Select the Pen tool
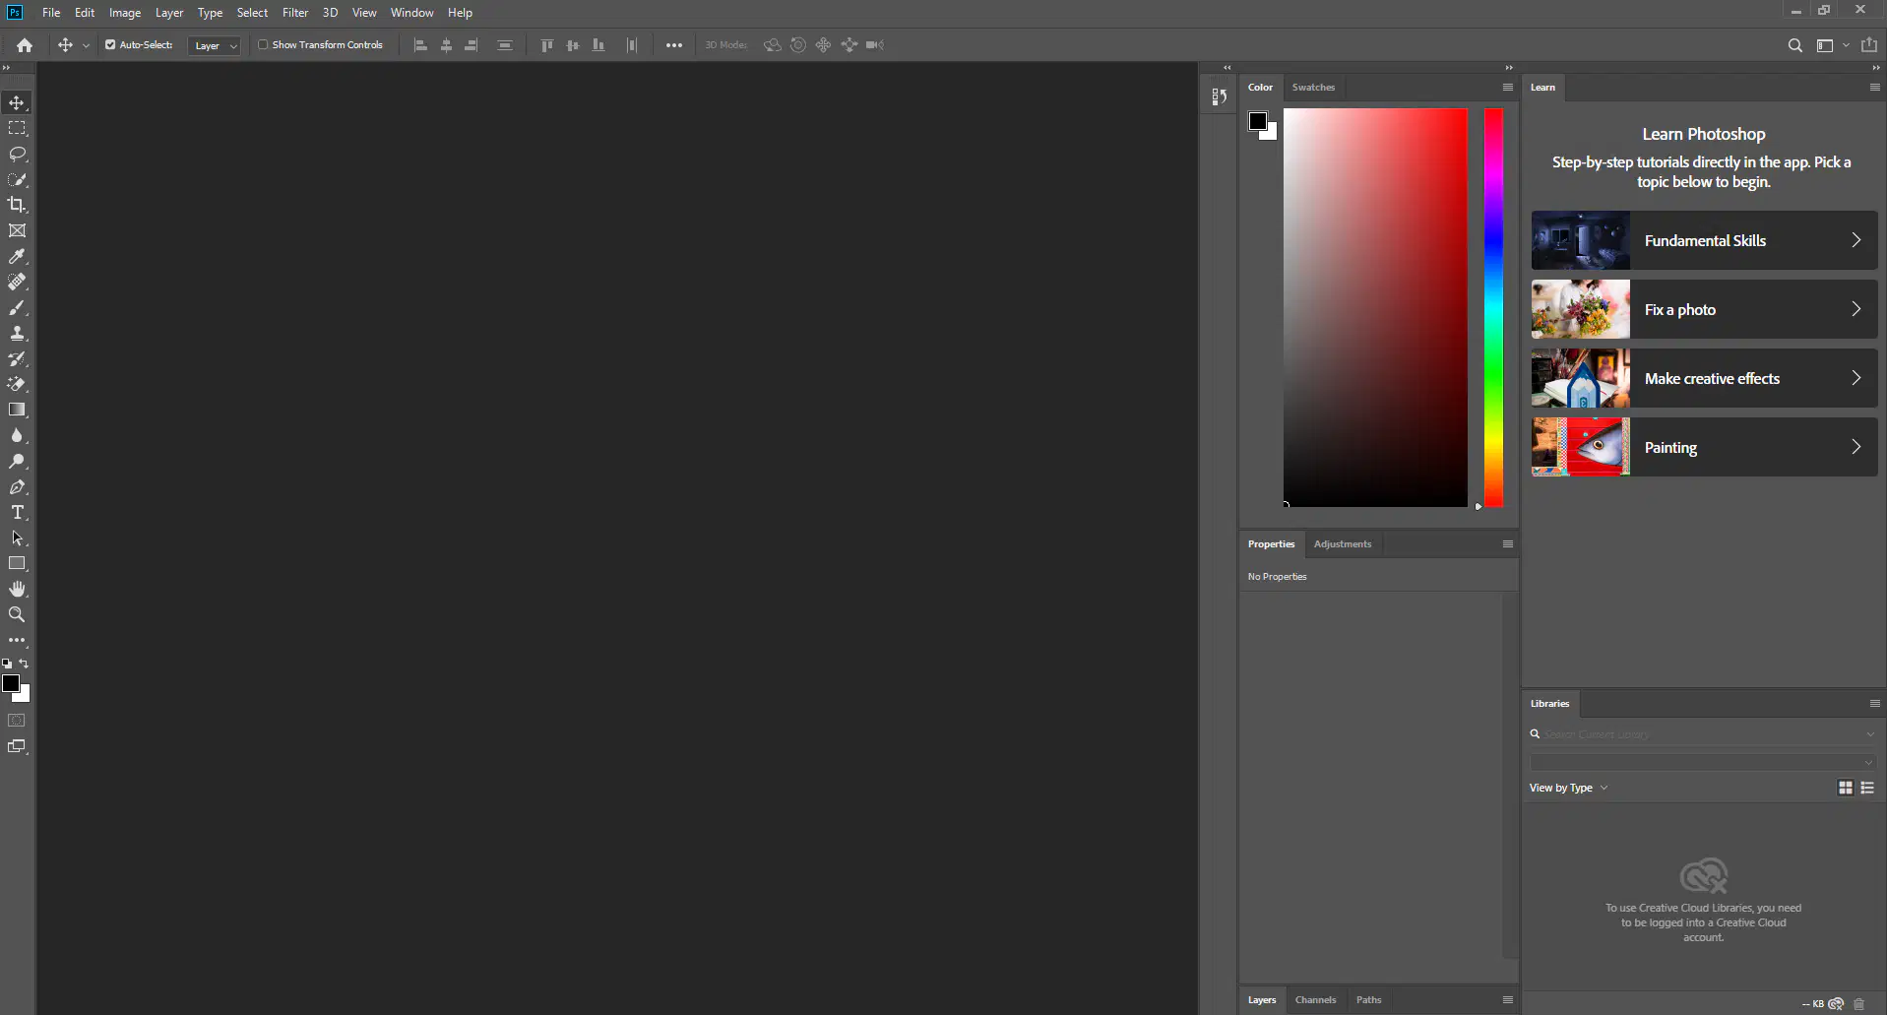The height and width of the screenshot is (1015, 1887). (x=17, y=486)
